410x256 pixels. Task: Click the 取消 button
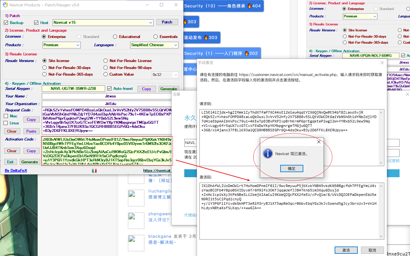pyautogui.click(x=372, y=250)
